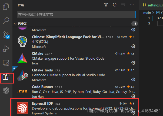This screenshot has height=116, width=163.
Task: Open Source Control view with 5K badge
Action: click(6, 35)
